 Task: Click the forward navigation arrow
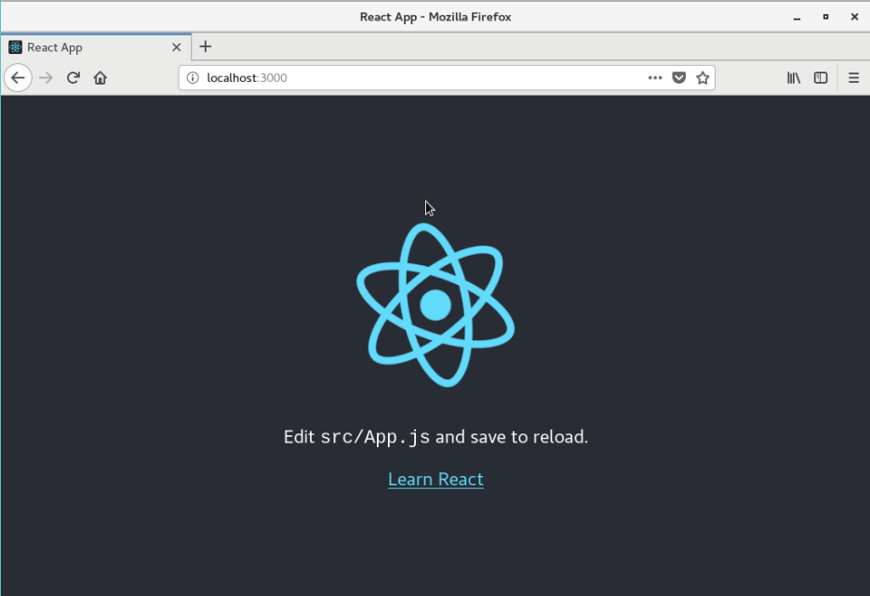pyautogui.click(x=46, y=77)
